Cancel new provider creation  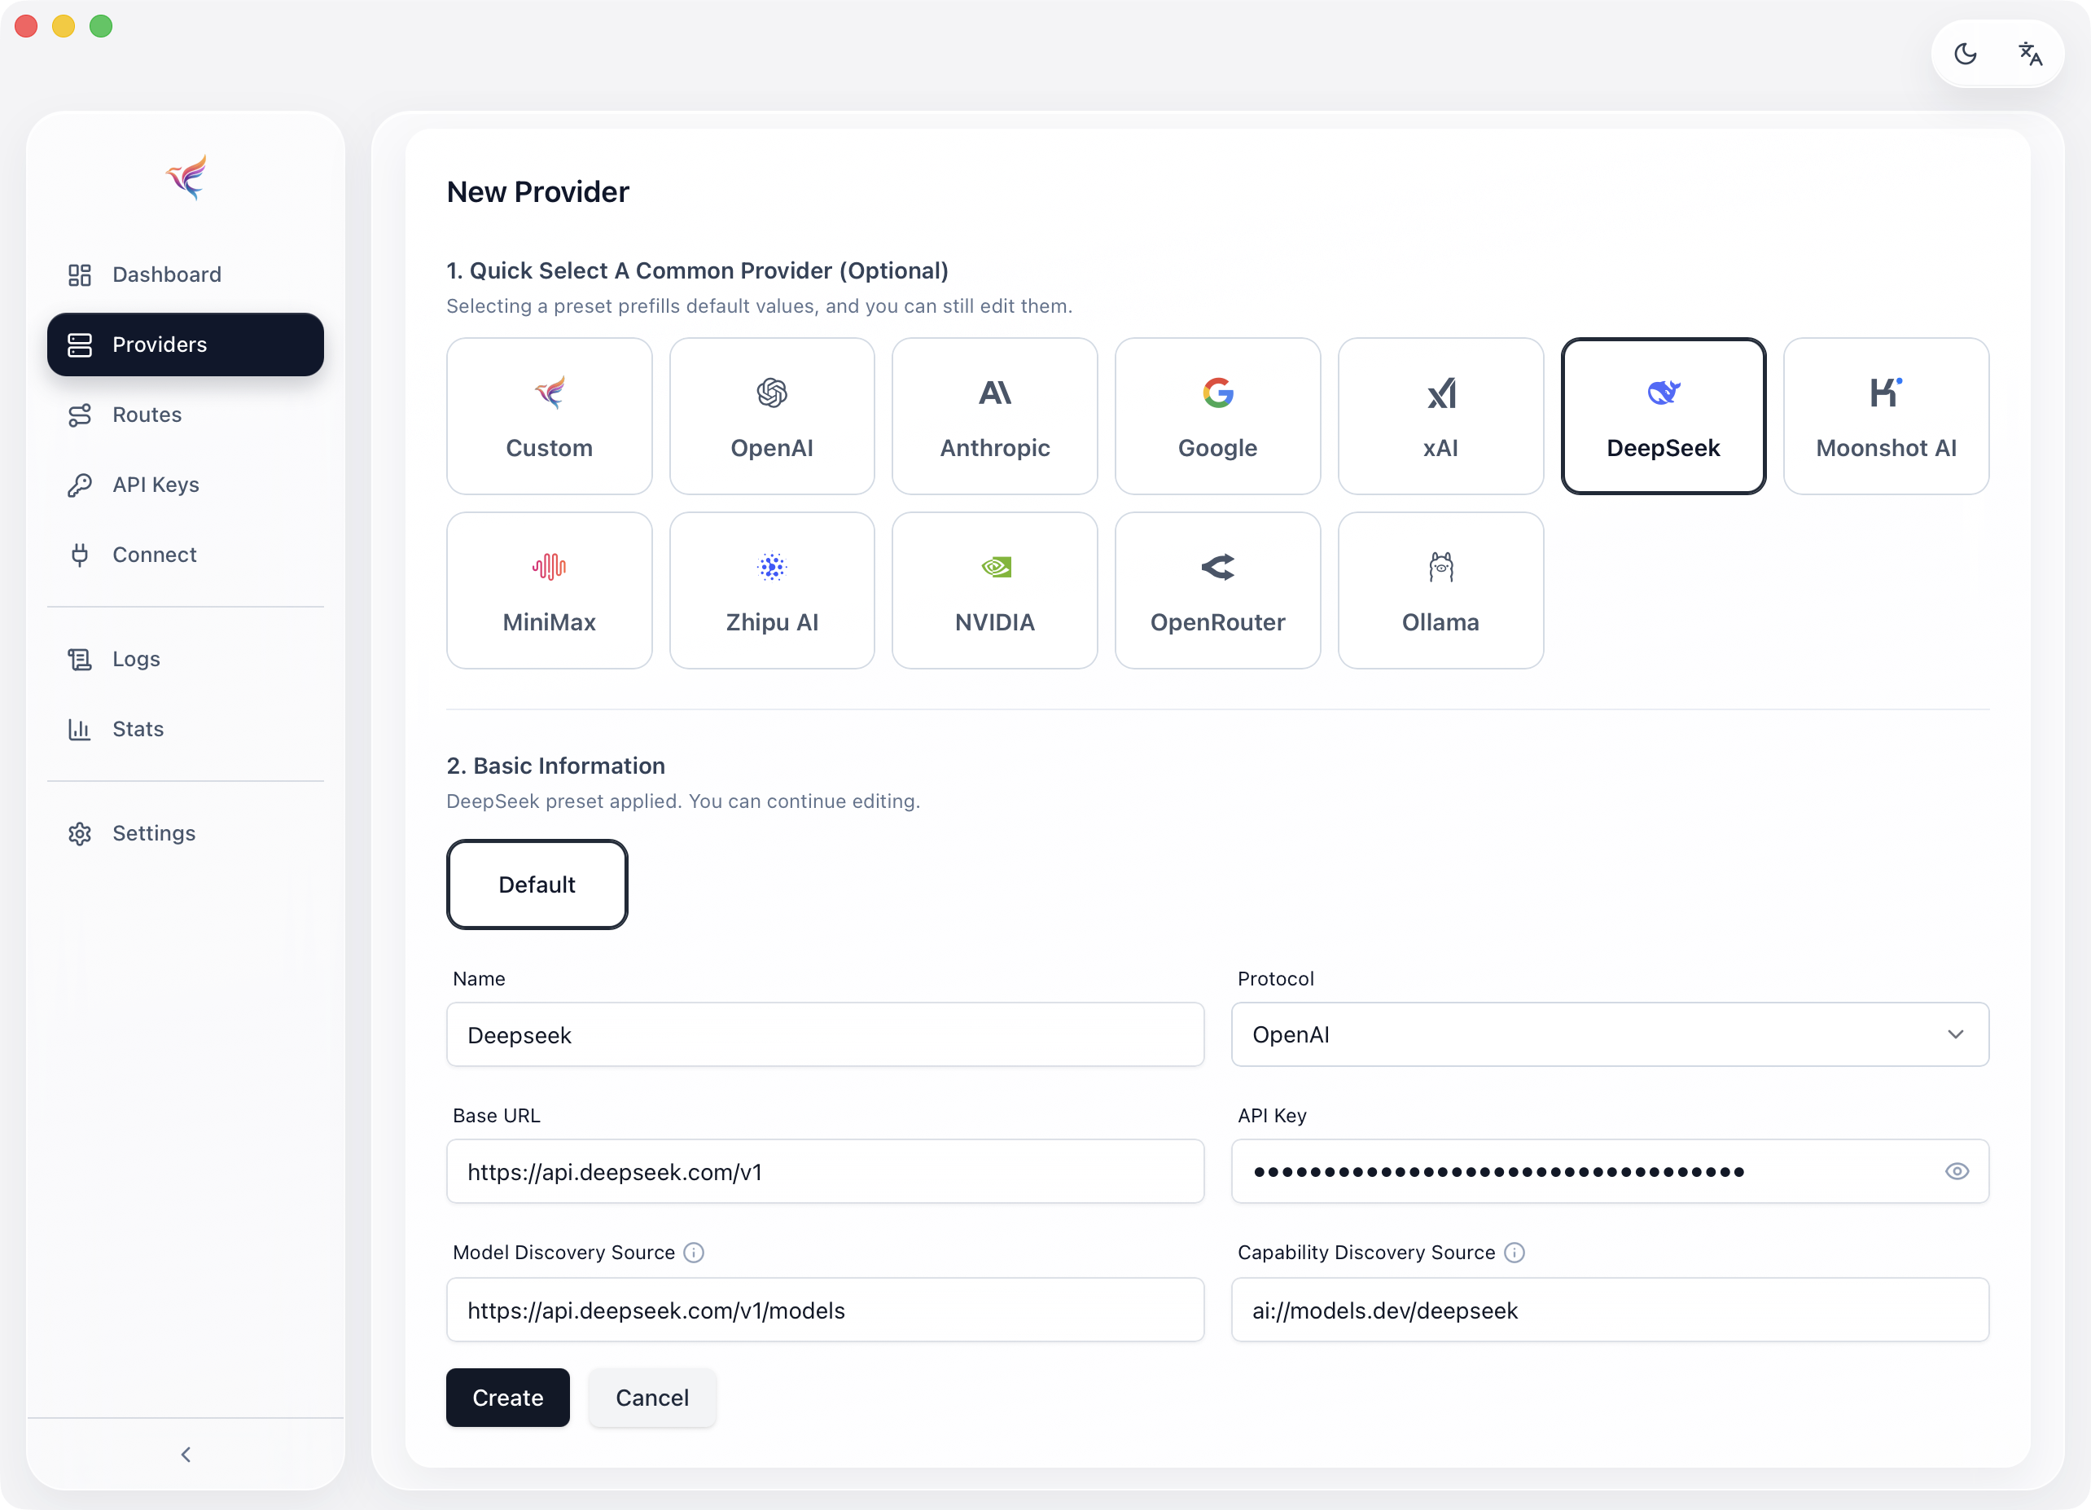pos(652,1398)
